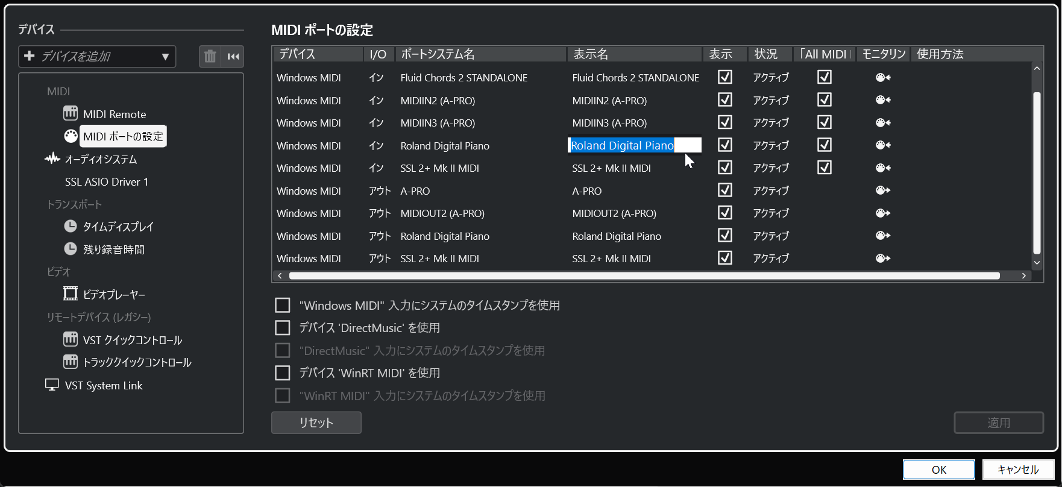This screenshot has height=487, width=1062.
Task: Toggle All MIDI checkbox for SSL 2+ Mk II input
Action: click(825, 168)
